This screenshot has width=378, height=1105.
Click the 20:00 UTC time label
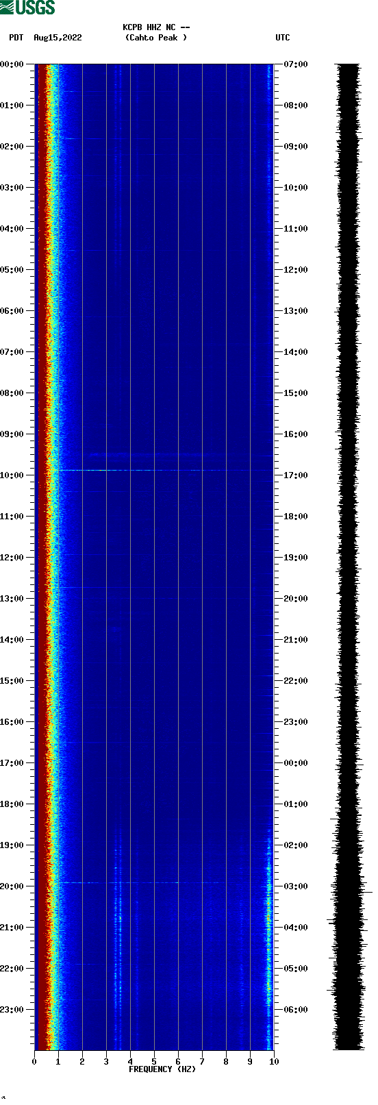pyautogui.click(x=296, y=599)
